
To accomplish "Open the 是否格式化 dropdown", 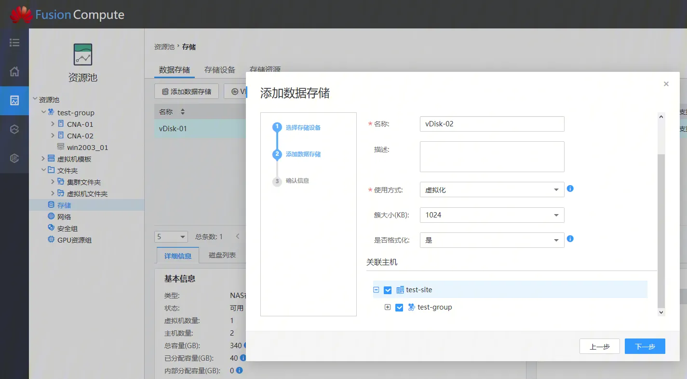I will coord(492,240).
